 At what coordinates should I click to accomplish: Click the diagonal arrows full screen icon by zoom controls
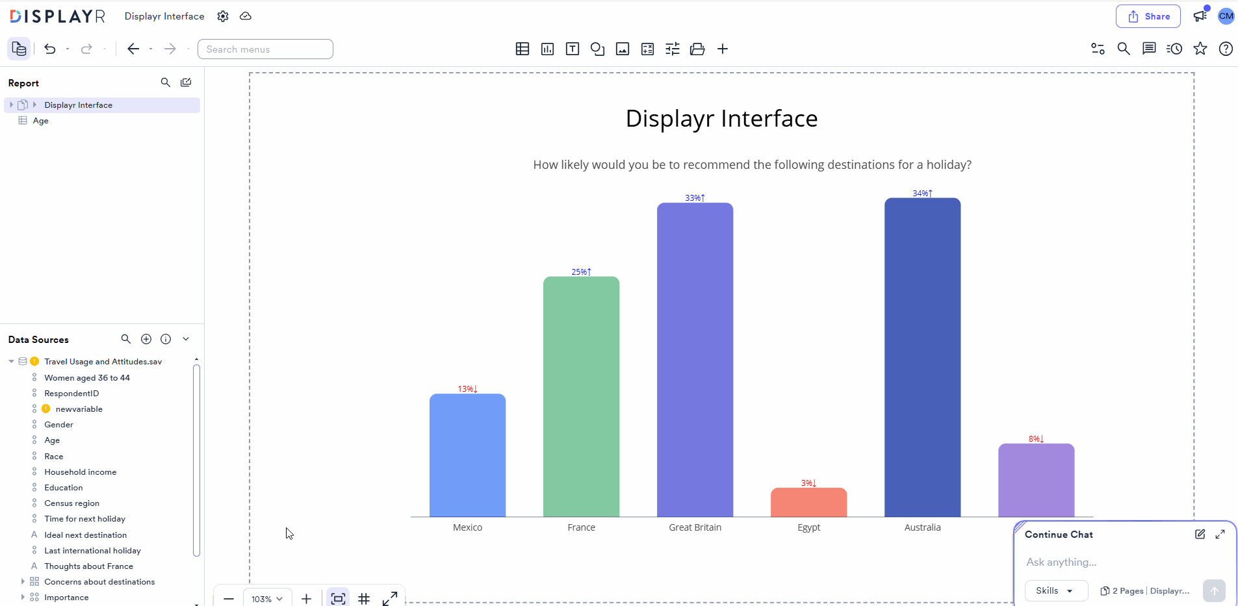pos(390,599)
